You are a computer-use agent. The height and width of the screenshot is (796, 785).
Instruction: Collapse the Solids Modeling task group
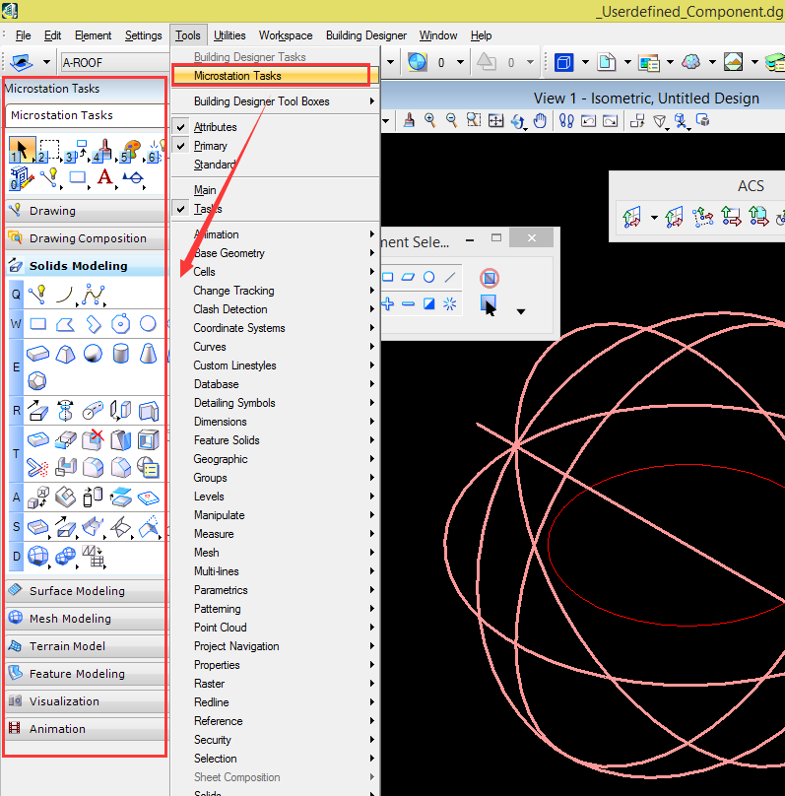pyautogui.click(x=86, y=266)
